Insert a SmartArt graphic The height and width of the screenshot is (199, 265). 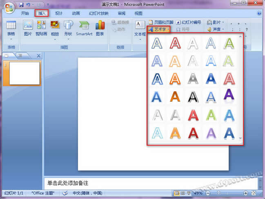point(84,28)
